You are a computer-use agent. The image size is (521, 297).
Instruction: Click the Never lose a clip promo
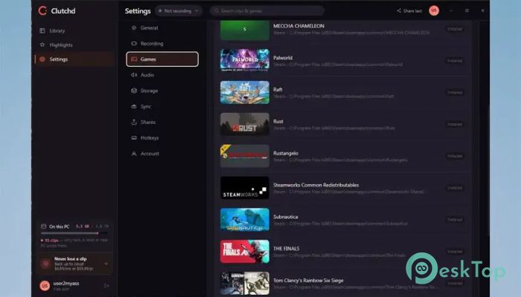click(74, 264)
